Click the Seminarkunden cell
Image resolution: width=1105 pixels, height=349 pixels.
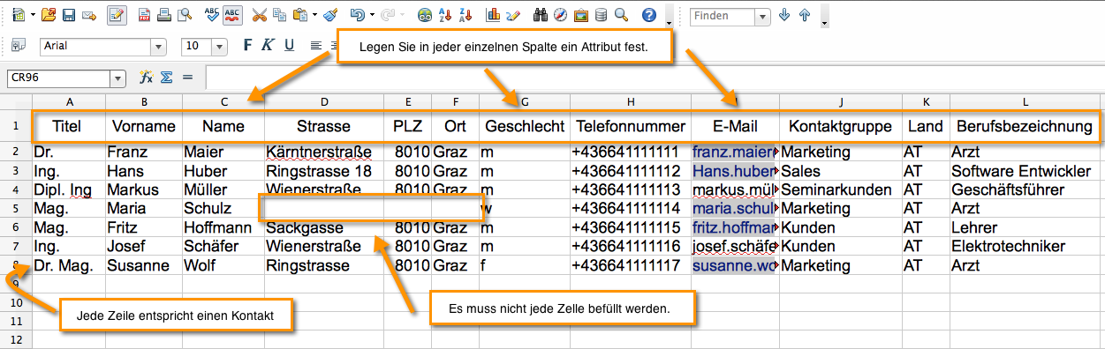(x=841, y=189)
